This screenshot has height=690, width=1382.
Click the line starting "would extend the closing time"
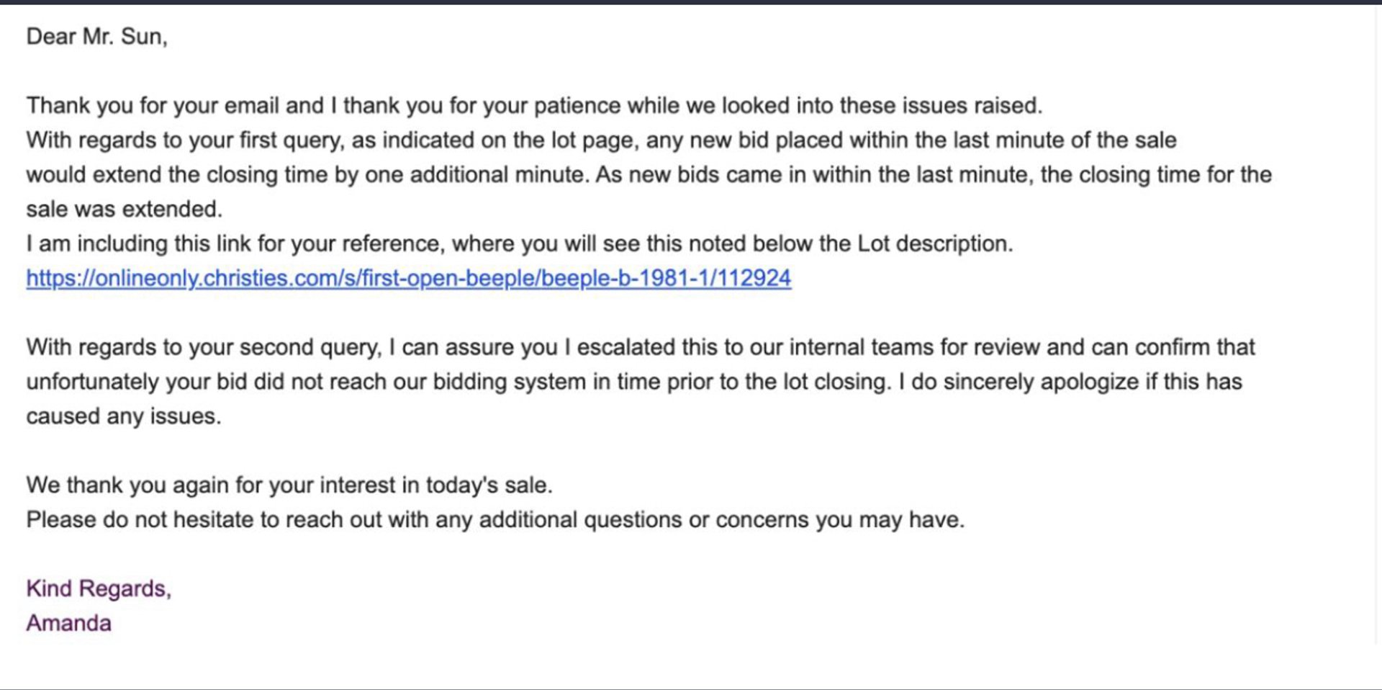[x=649, y=174]
